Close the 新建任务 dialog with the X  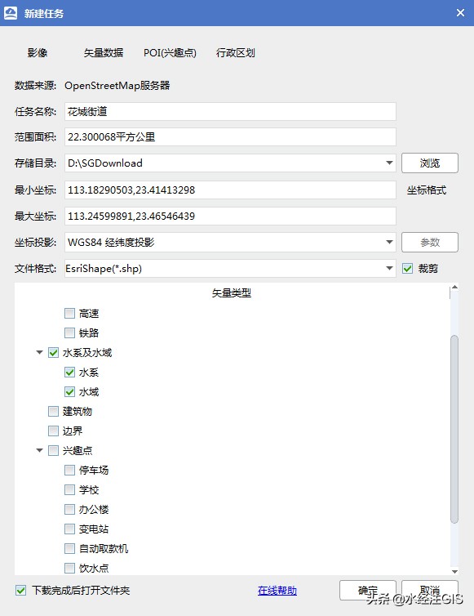[x=461, y=13]
